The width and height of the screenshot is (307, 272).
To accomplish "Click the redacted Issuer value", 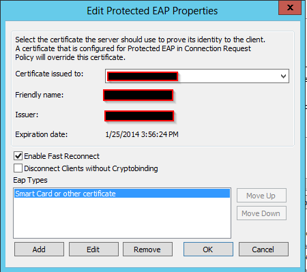I will tap(139, 116).
